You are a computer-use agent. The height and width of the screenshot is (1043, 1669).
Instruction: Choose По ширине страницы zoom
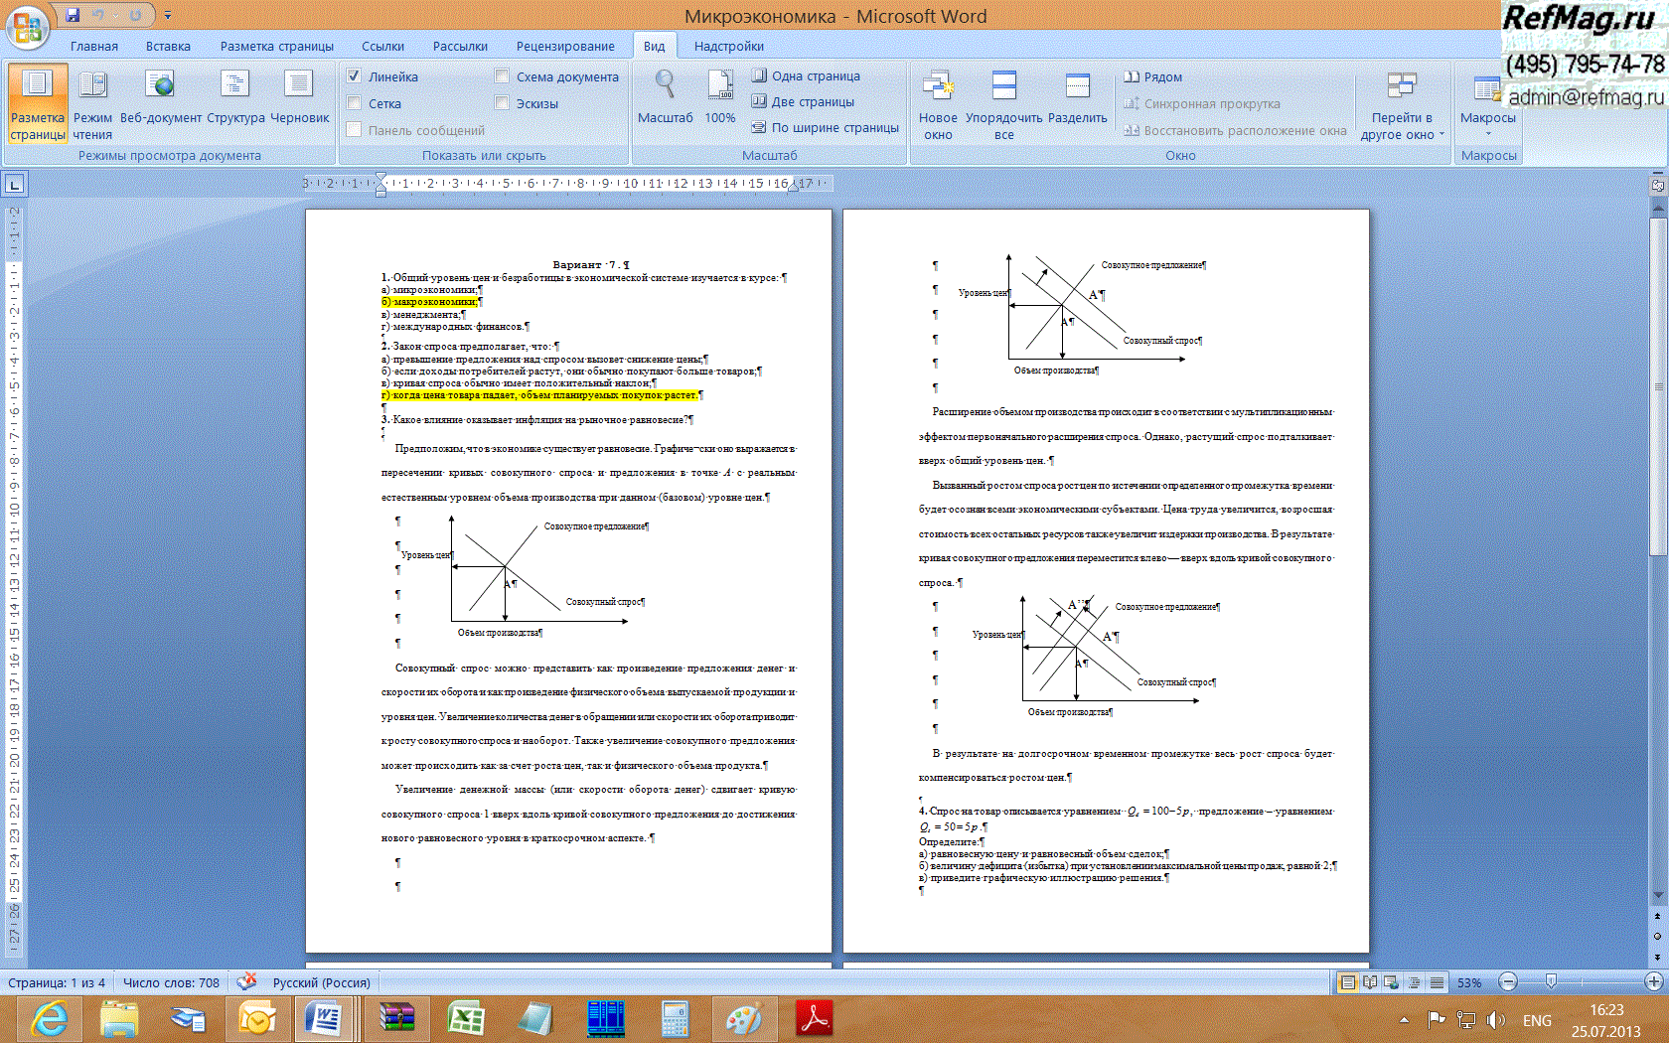[x=825, y=127]
